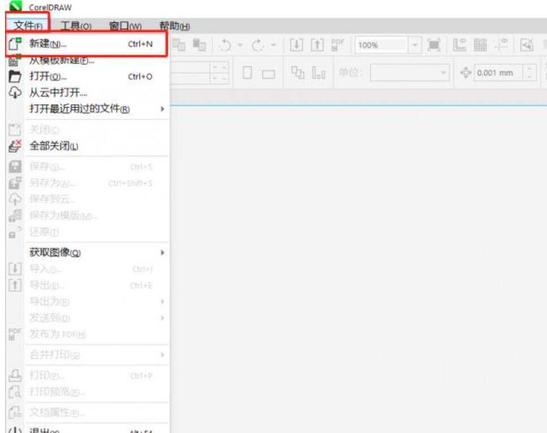The width and height of the screenshot is (547, 433).
Task: Click the nudge distance field 0.001 mm
Action: [x=498, y=72]
